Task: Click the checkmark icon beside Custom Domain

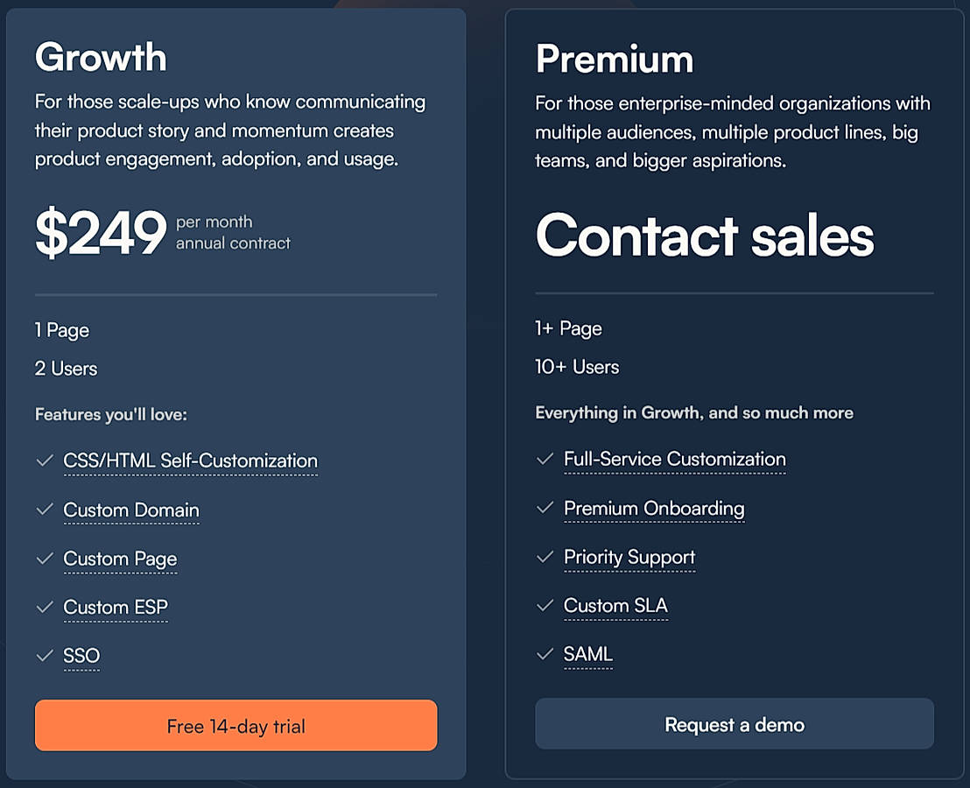Action: (x=45, y=509)
